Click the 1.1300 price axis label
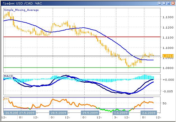Screen dimensions: 176x122 [168, 17]
